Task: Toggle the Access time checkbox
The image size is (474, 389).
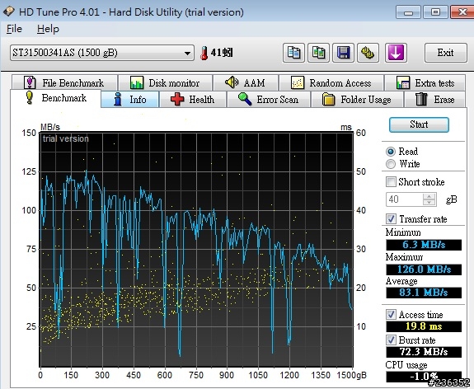Action: 391,314
